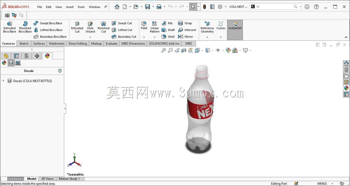Open the Curves dropdown arrow
This screenshot has height=186, width=350.
(x=221, y=37)
